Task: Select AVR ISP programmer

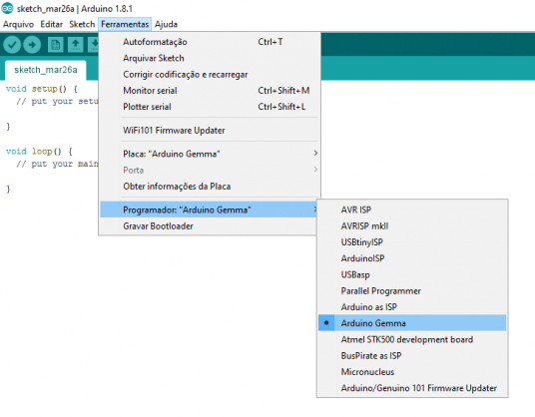Action: pyautogui.click(x=412, y=209)
